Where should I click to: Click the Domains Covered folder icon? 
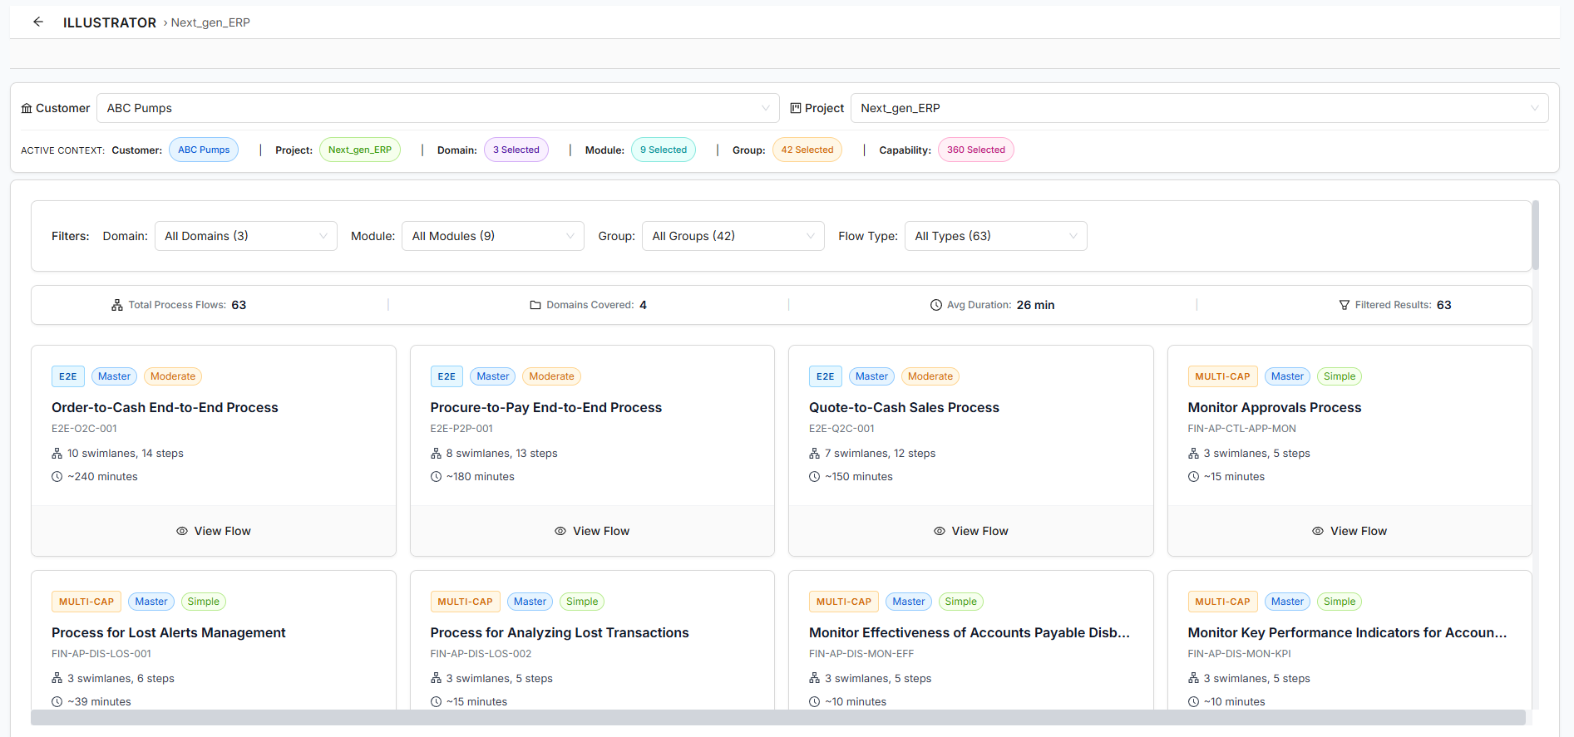tap(535, 306)
